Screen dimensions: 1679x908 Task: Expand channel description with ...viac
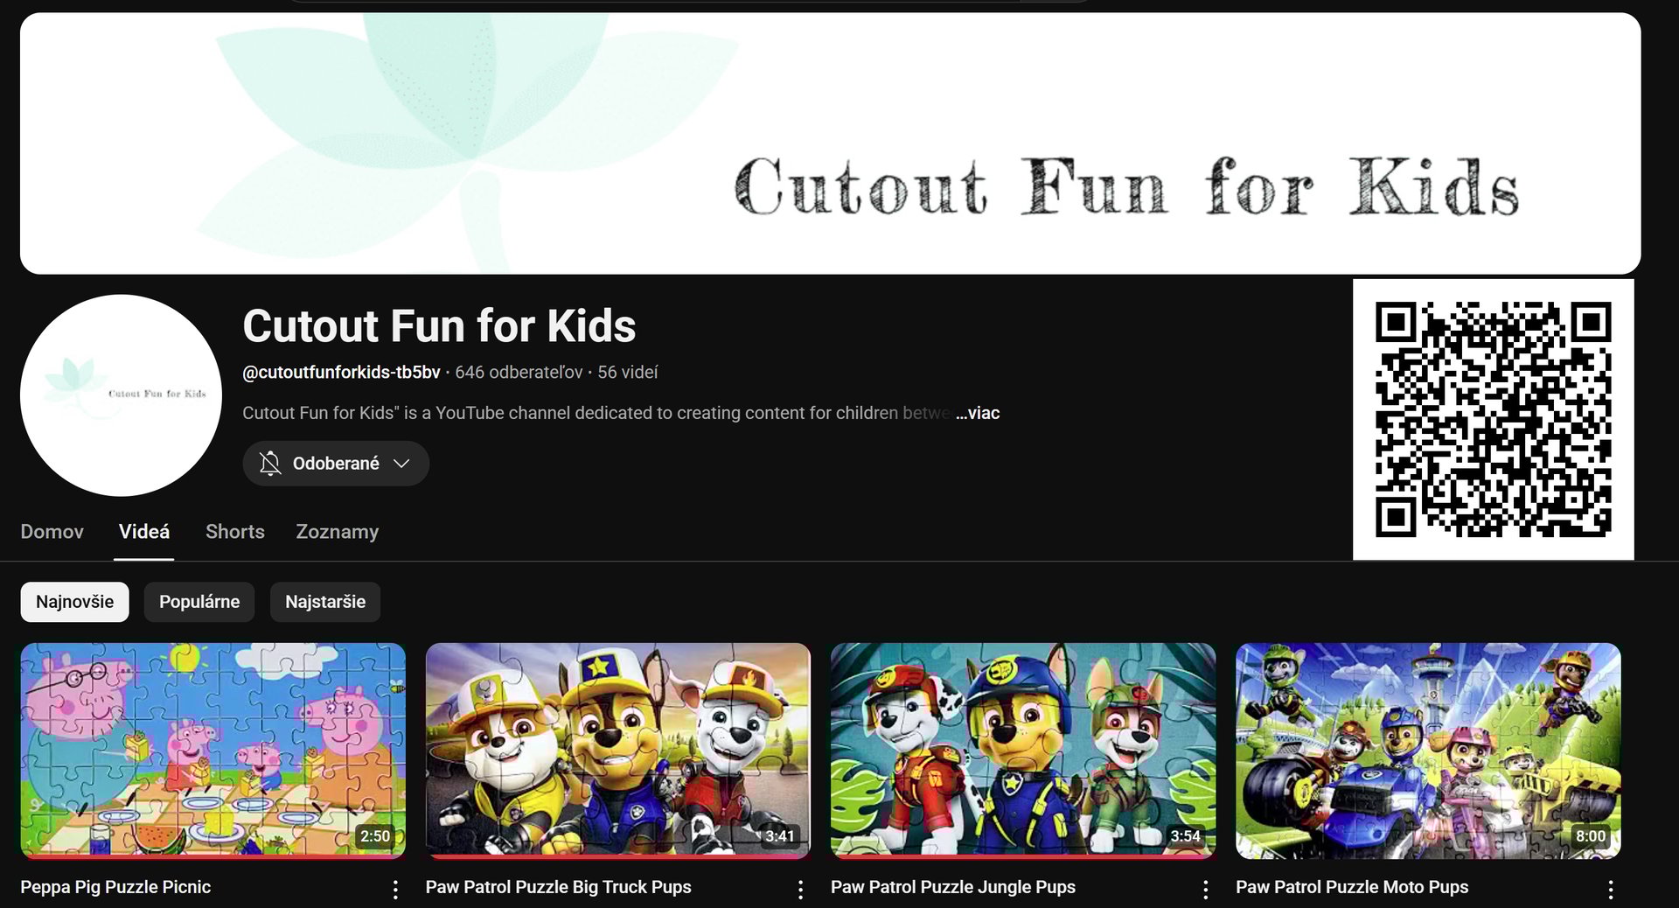pyautogui.click(x=978, y=413)
